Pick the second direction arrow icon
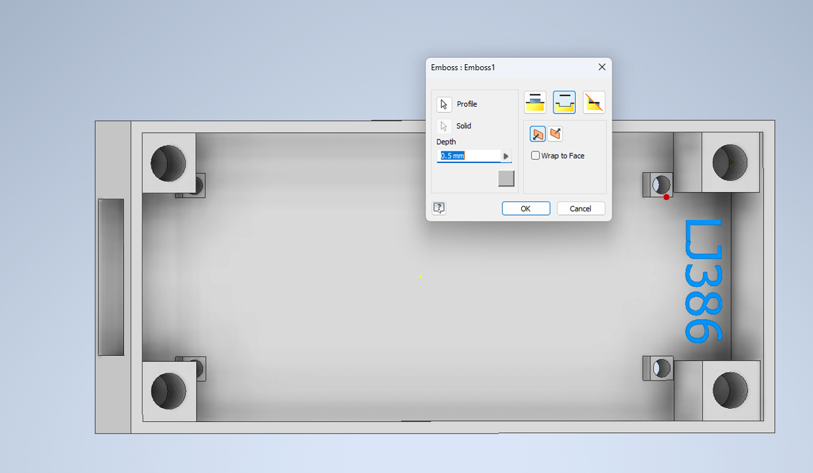 (x=555, y=134)
